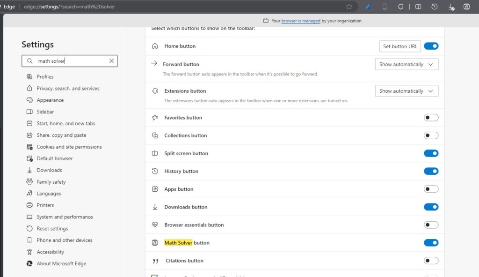Turn off the Math Solver button toggle
479x277 pixels.
coord(431,243)
